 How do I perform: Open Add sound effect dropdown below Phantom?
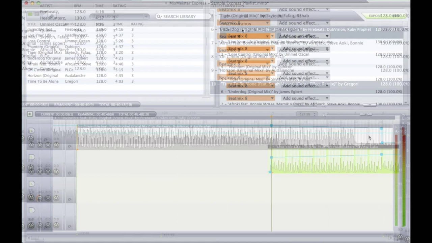pyautogui.click(x=305, y=73)
